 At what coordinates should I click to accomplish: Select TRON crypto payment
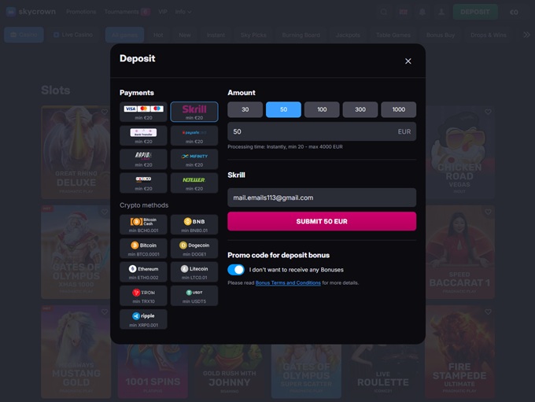(x=143, y=295)
